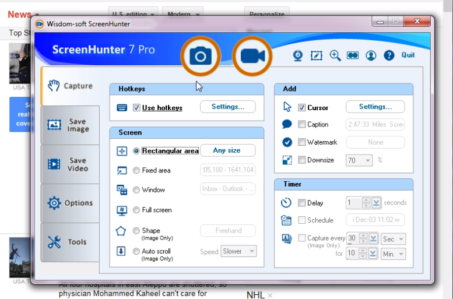Image resolution: width=453 pixels, height=299 pixels.
Task: Select the Capture tab
Action: (70, 86)
